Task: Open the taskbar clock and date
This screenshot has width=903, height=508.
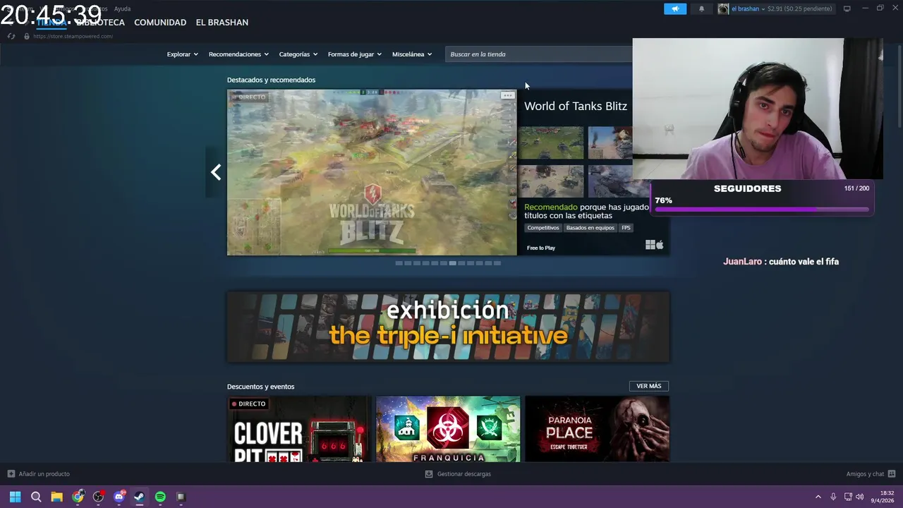Action: [883, 497]
